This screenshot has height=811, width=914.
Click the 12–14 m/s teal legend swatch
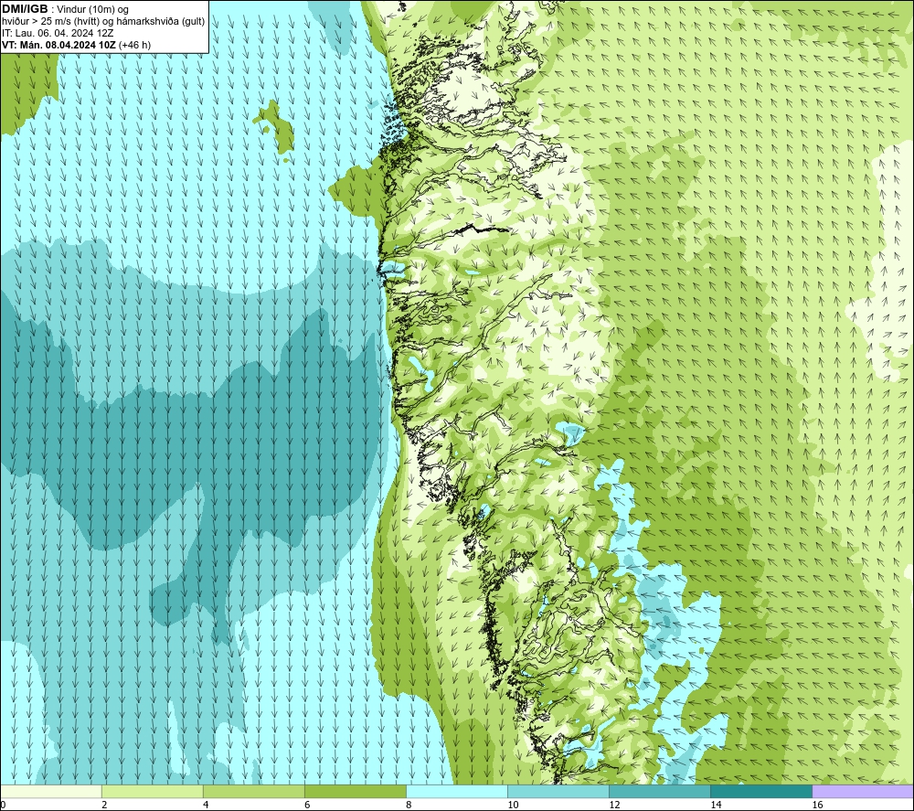click(660, 792)
